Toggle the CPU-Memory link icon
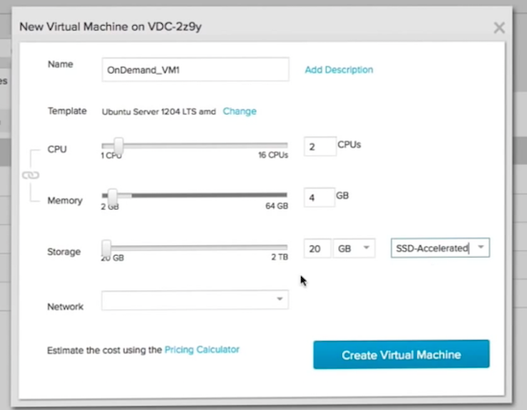The width and height of the screenshot is (527, 410). point(31,175)
